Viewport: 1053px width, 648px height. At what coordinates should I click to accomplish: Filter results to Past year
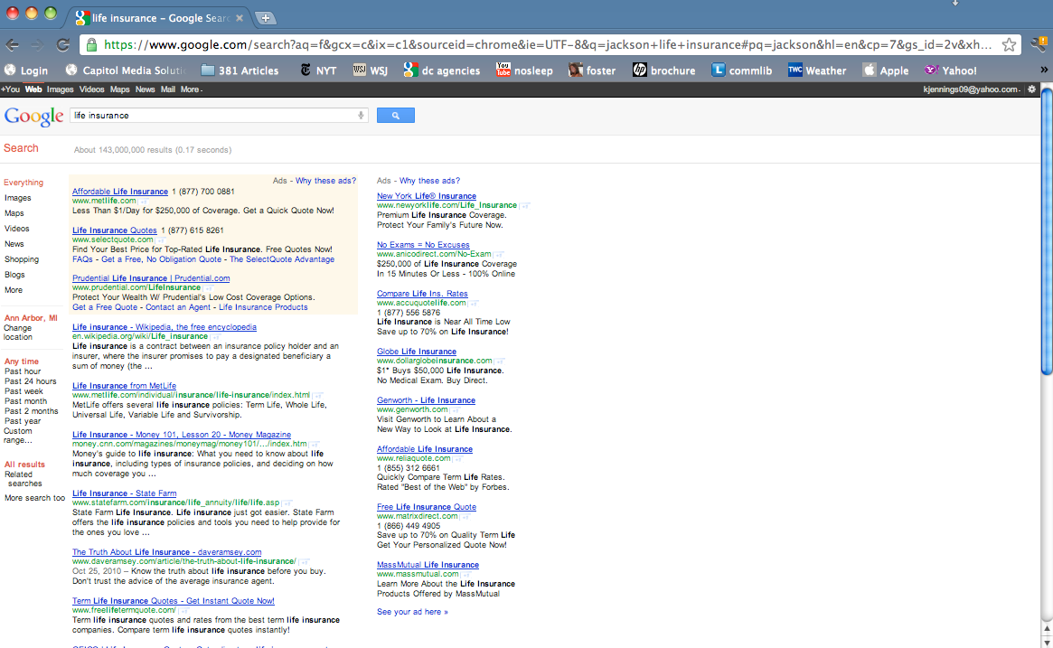pos(23,421)
